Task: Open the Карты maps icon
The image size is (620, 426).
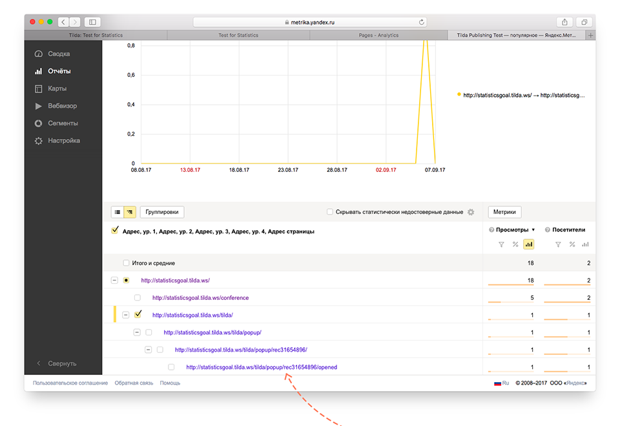Action: pos(38,89)
